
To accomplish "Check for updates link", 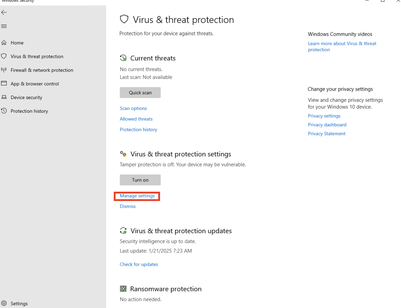I will [139, 264].
